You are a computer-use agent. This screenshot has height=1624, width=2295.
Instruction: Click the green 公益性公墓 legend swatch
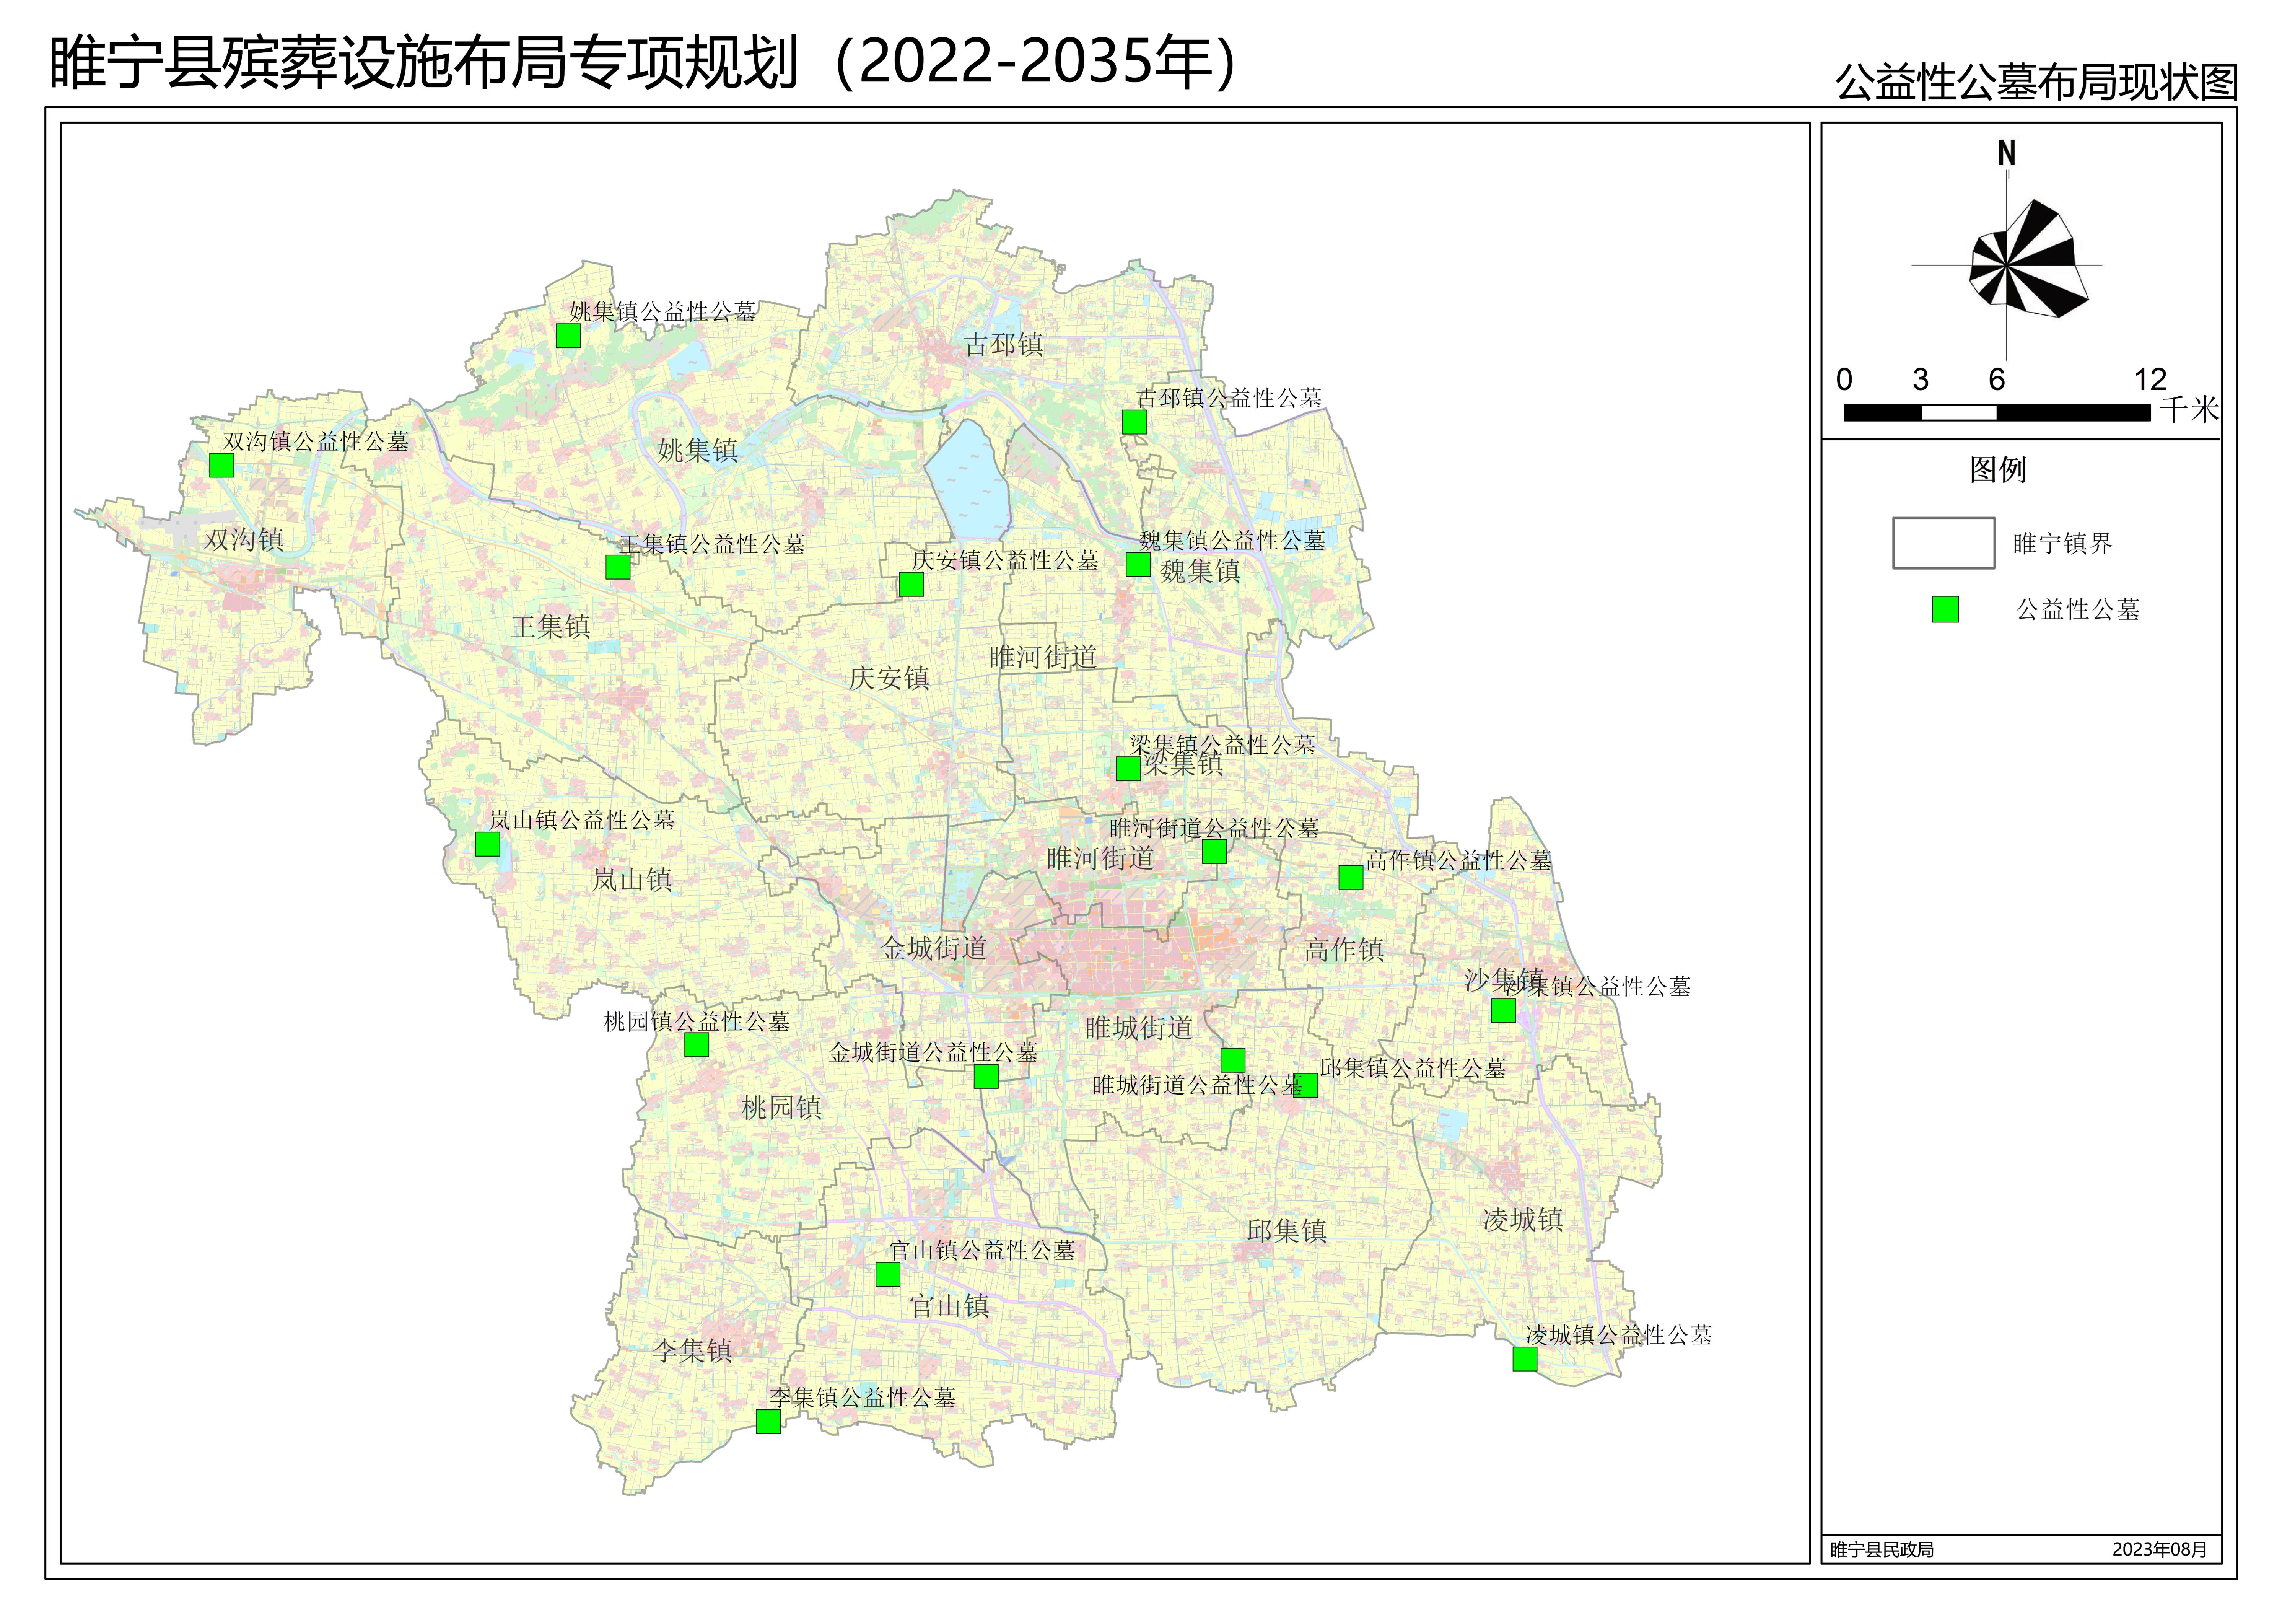[x=1945, y=609]
